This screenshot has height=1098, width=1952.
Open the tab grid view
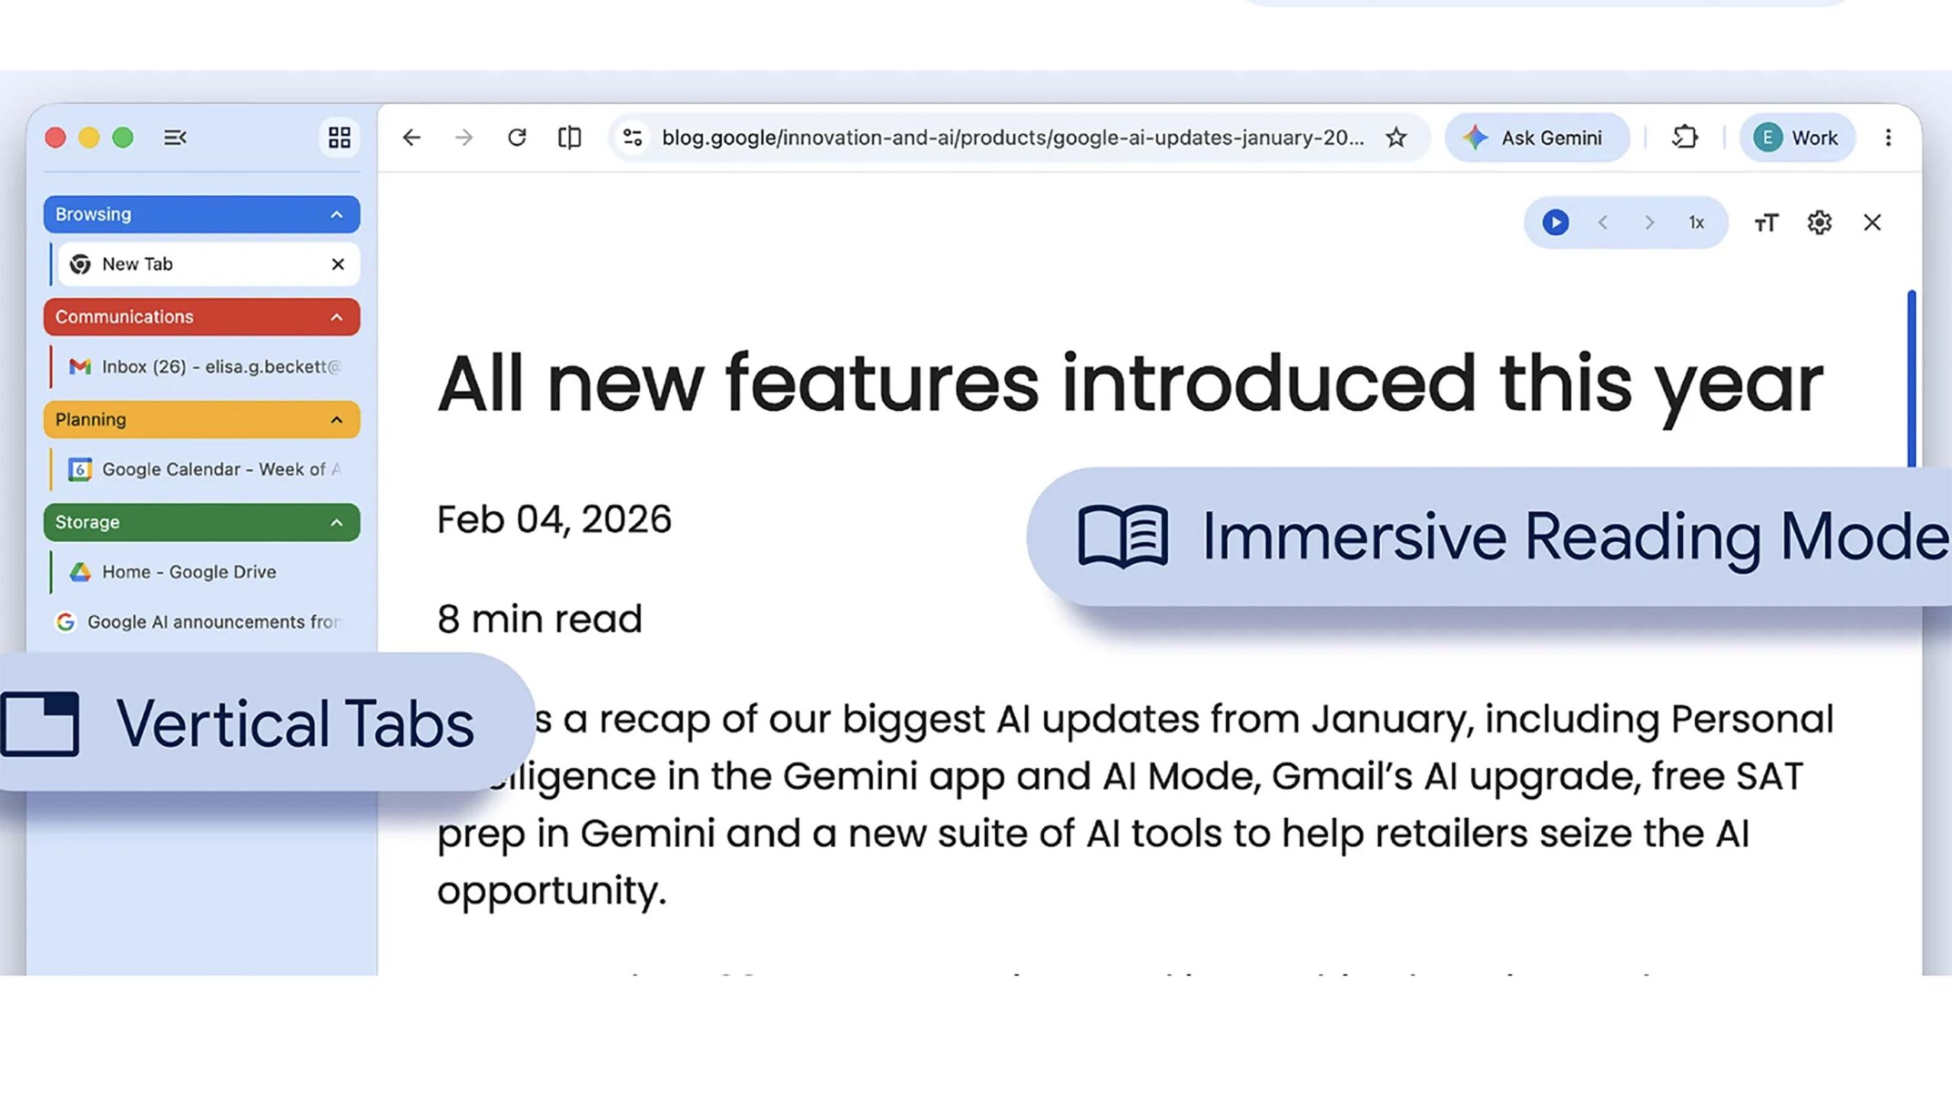339,137
